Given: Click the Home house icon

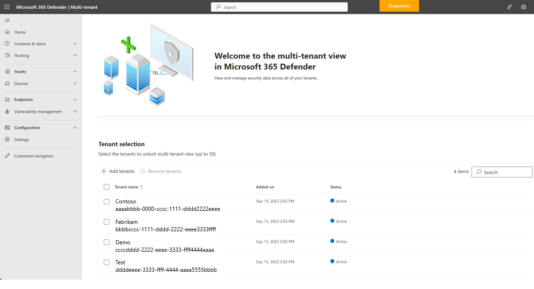Looking at the screenshot, I should point(7,32).
